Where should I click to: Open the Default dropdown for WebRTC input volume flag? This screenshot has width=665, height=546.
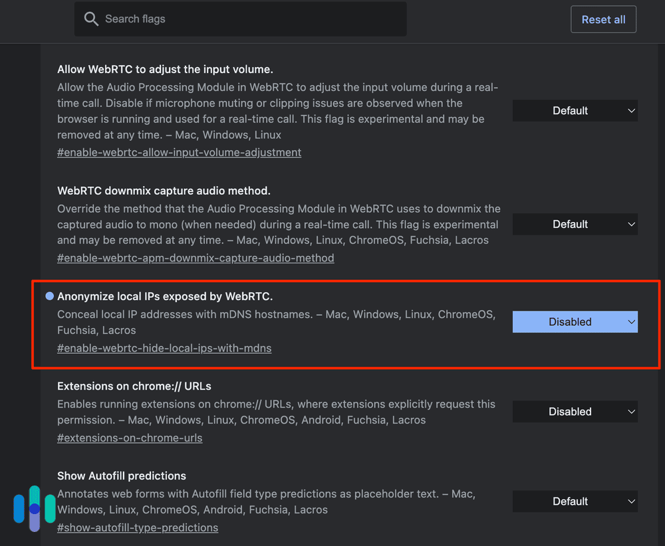[575, 110]
